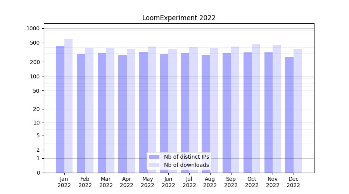This screenshot has width=349, height=194.
Task: Click the Oct 2022 downloads bar
Action: click(256, 108)
